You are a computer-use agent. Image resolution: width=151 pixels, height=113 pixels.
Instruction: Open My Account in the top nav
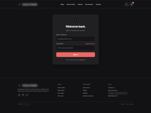point(89,5)
